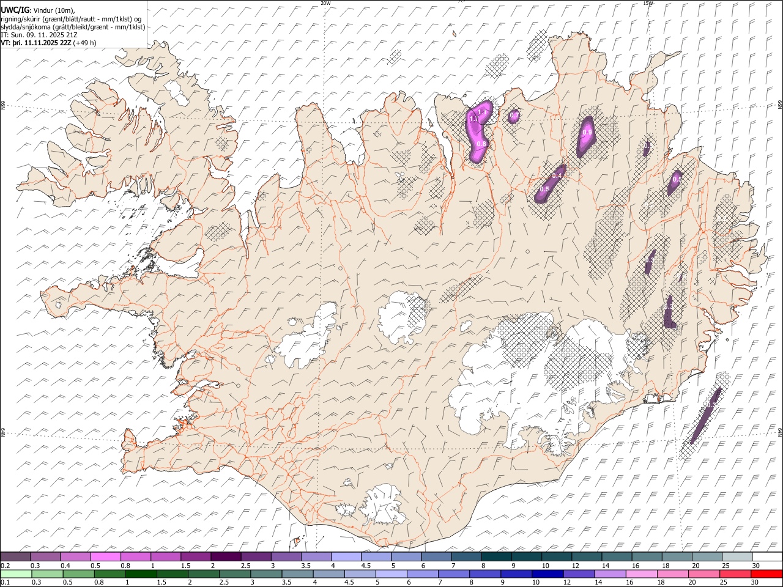Viewport: 783px width, 587px height.
Task: Click the grey-blue rain swatch labeled 3.5
Action: pos(296,574)
